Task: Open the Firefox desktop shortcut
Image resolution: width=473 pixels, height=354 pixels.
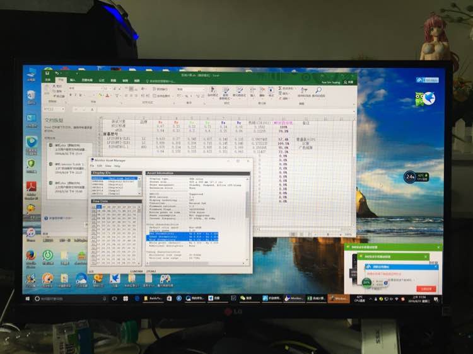Action: 31,258
